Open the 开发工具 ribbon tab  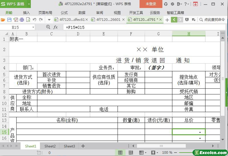point(136,13)
